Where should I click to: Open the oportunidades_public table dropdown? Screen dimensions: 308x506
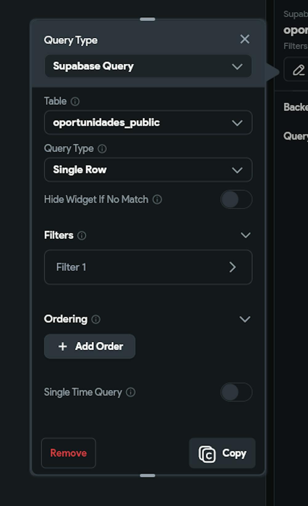148,123
